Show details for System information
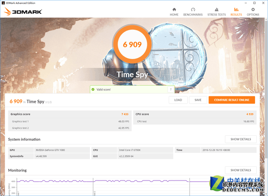The height and width of the screenshot is (196, 268). tap(241, 139)
